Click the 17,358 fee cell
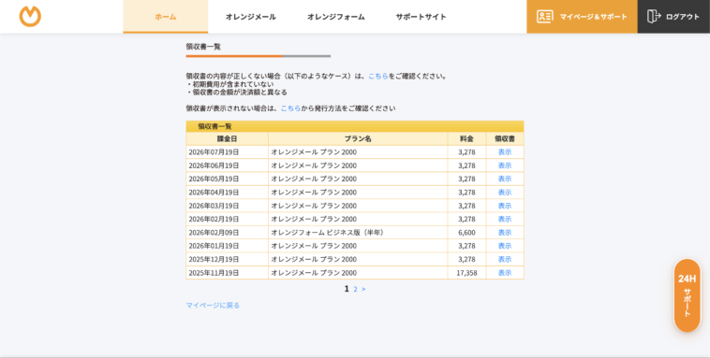Viewport: 710px width, 358px height. [x=466, y=273]
